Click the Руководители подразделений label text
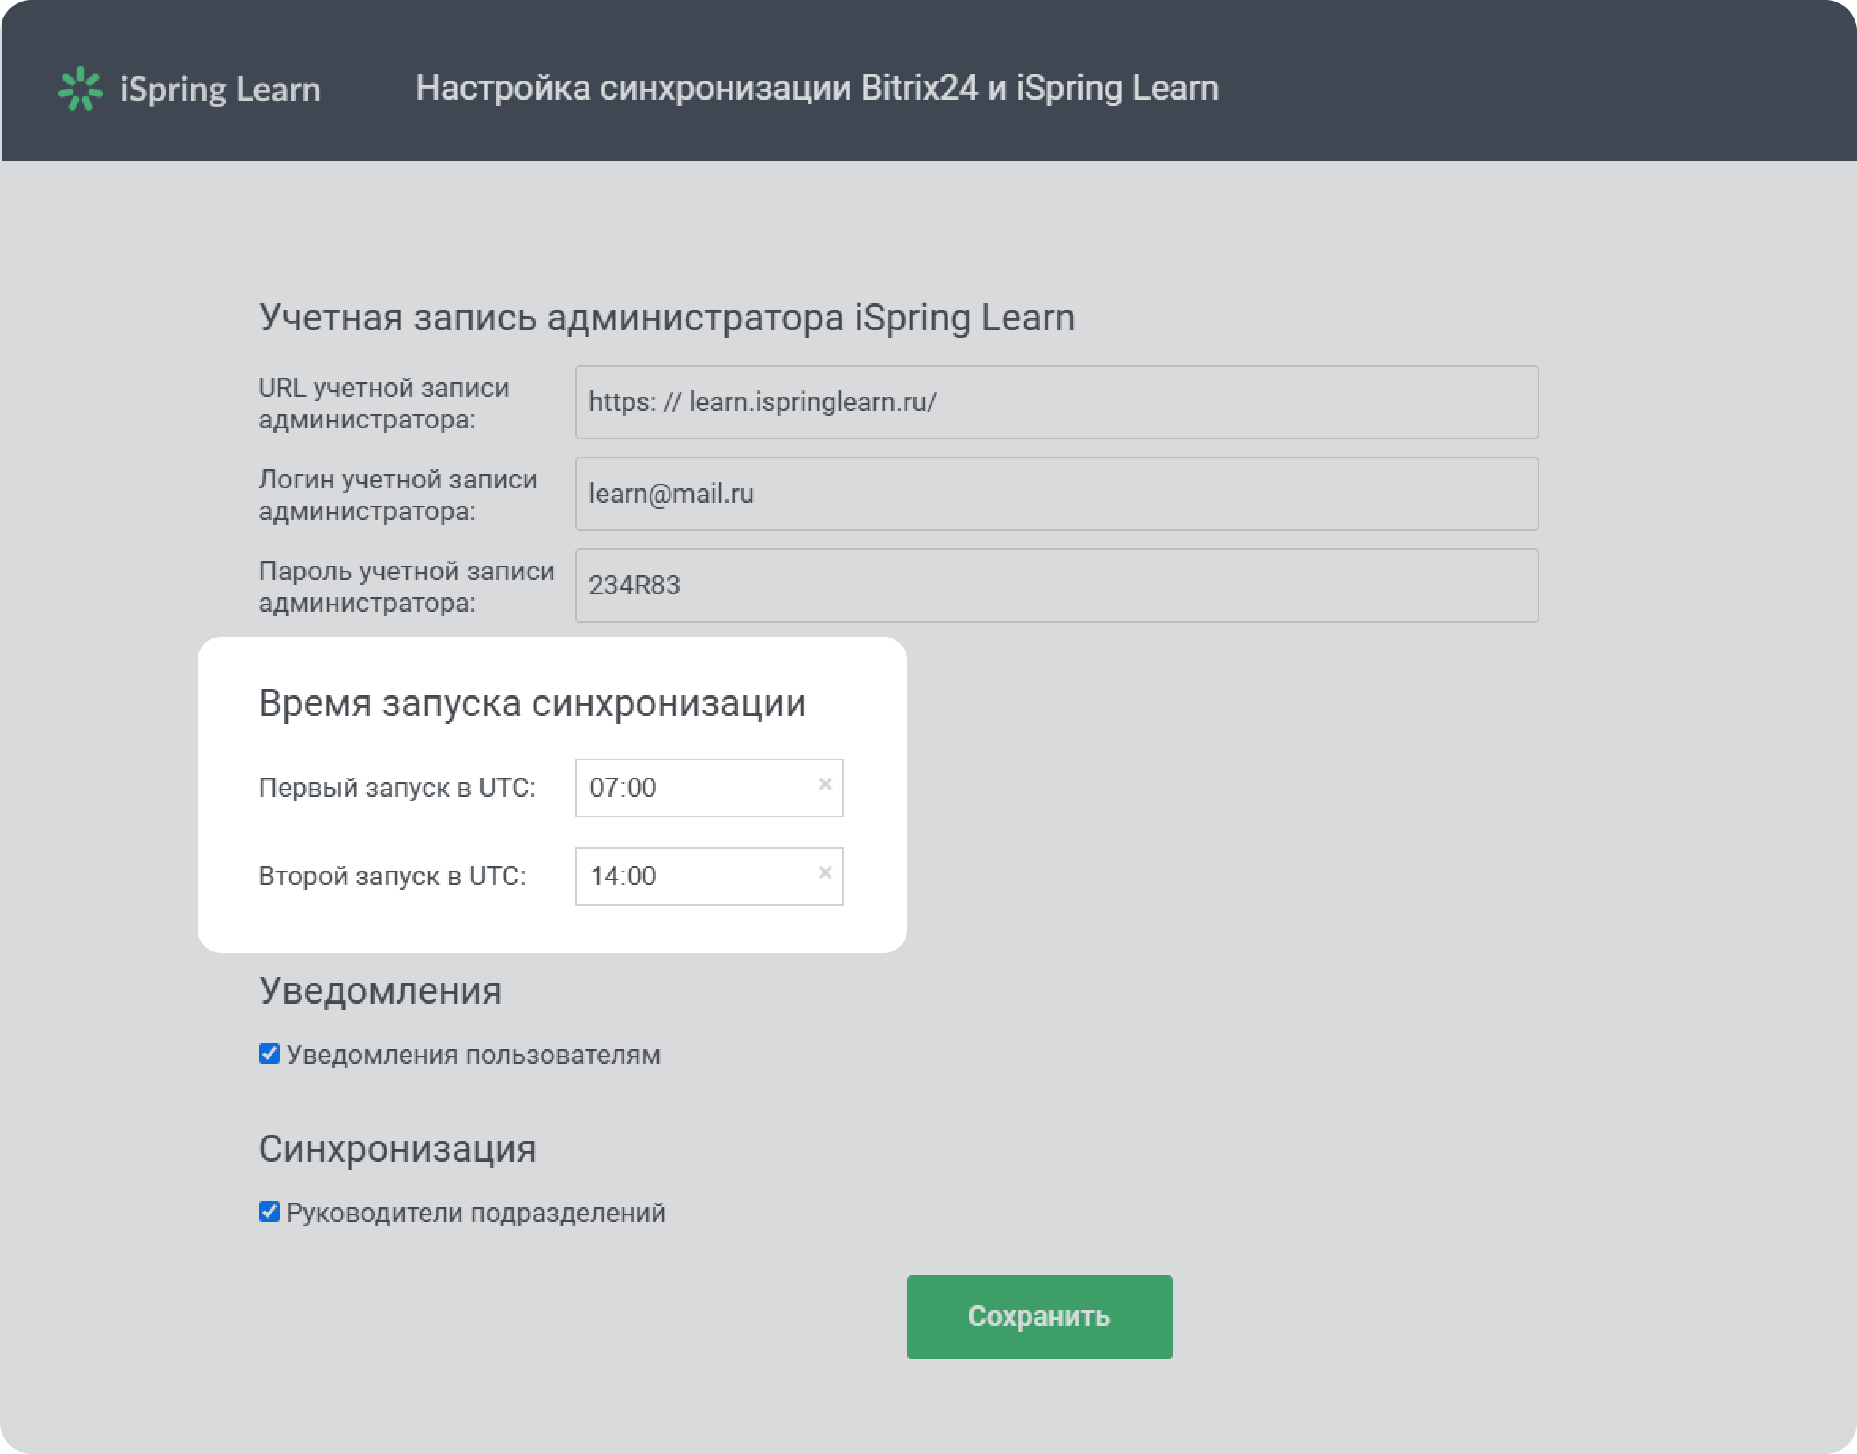1857x1454 pixels. pos(476,1212)
